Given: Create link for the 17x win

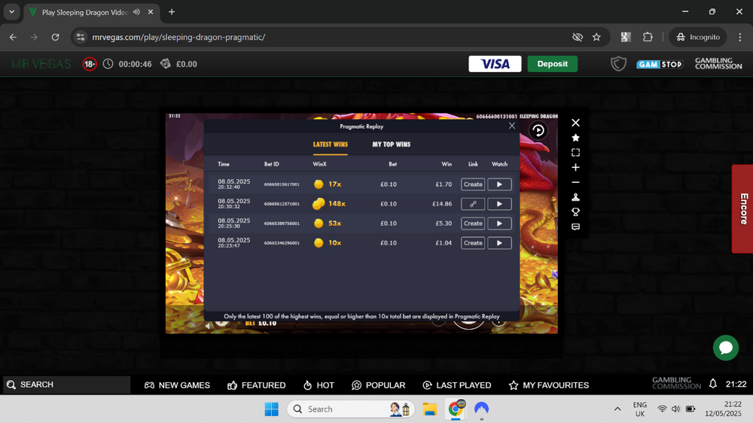Looking at the screenshot, I should point(473,184).
